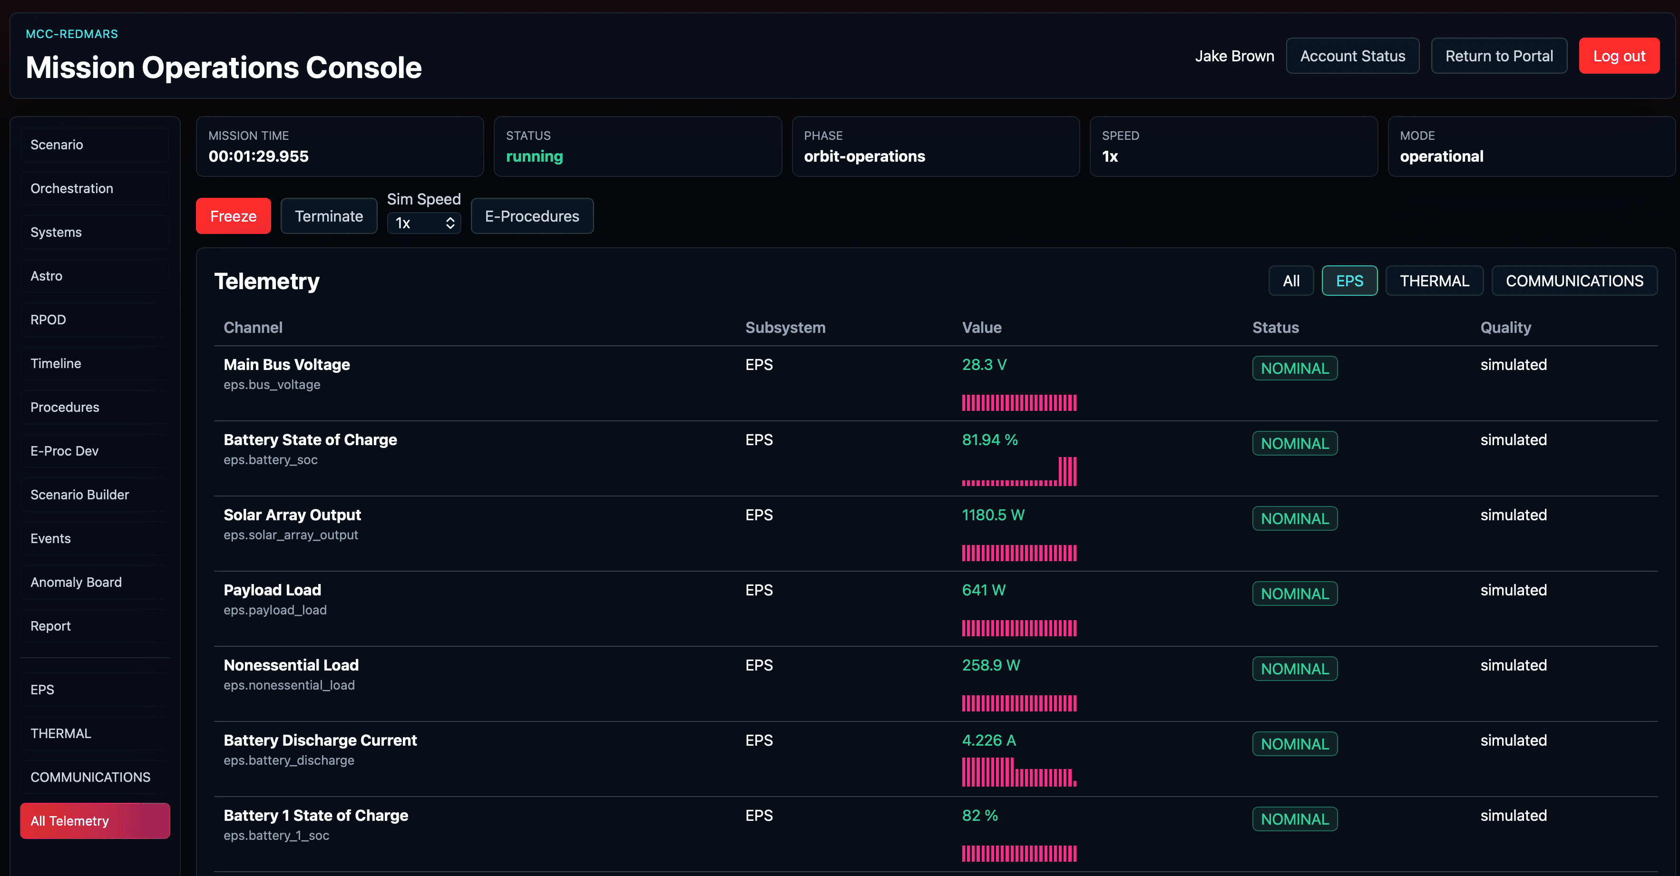Open Orchestration in the sidebar
The width and height of the screenshot is (1680, 876).
(95, 188)
